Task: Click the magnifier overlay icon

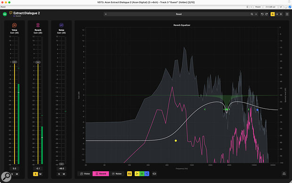Action: click(6, 177)
